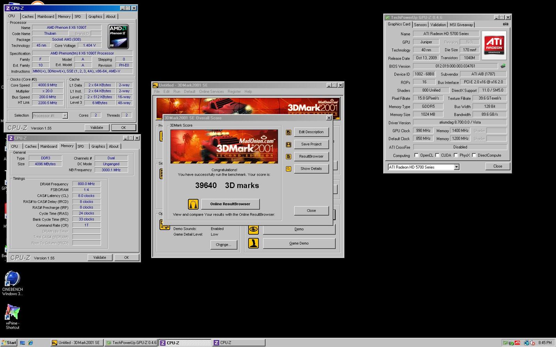Click 3DMark2001 SE title bar icon
The height and width of the screenshot is (347, 556).
tap(155, 85)
